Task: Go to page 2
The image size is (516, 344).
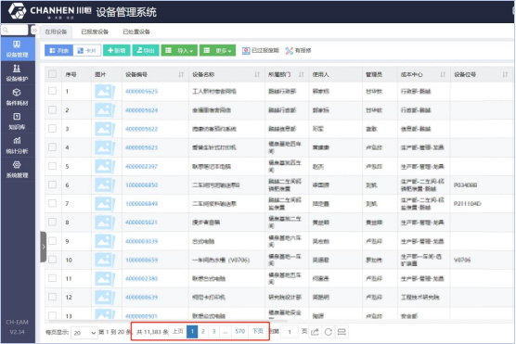Action: [203, 332]
